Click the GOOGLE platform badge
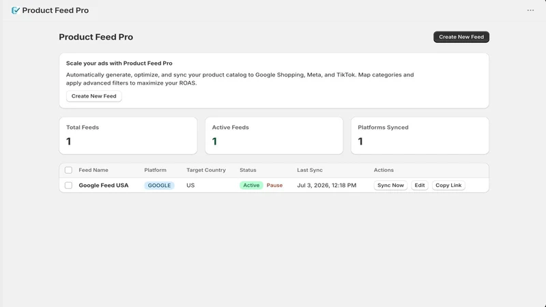Image resolution: width=546 pixels, height=307 pixels. (x=159, y=186)
